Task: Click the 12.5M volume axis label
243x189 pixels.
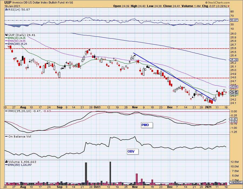Action: click(234, 162)
